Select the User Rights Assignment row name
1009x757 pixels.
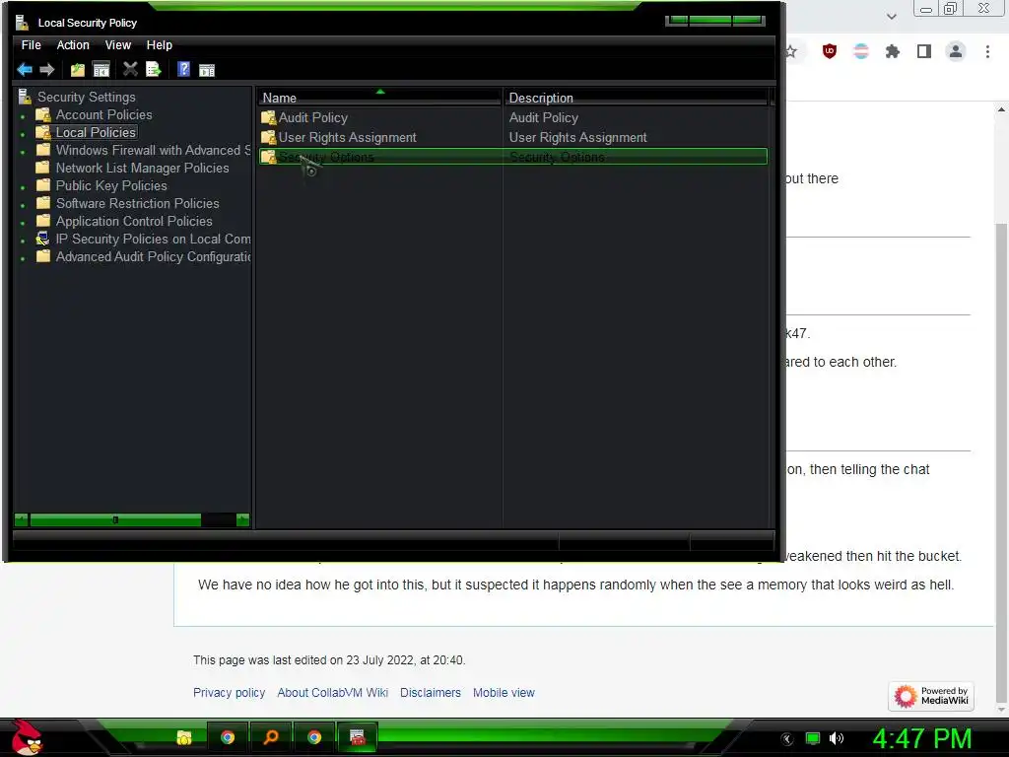[x=347, y=137]
